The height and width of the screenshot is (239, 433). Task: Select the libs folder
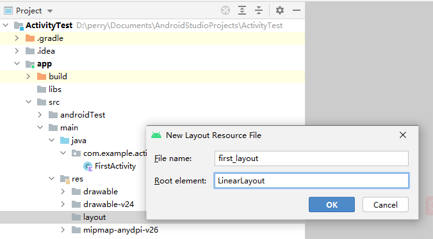(x=152, y=89)
